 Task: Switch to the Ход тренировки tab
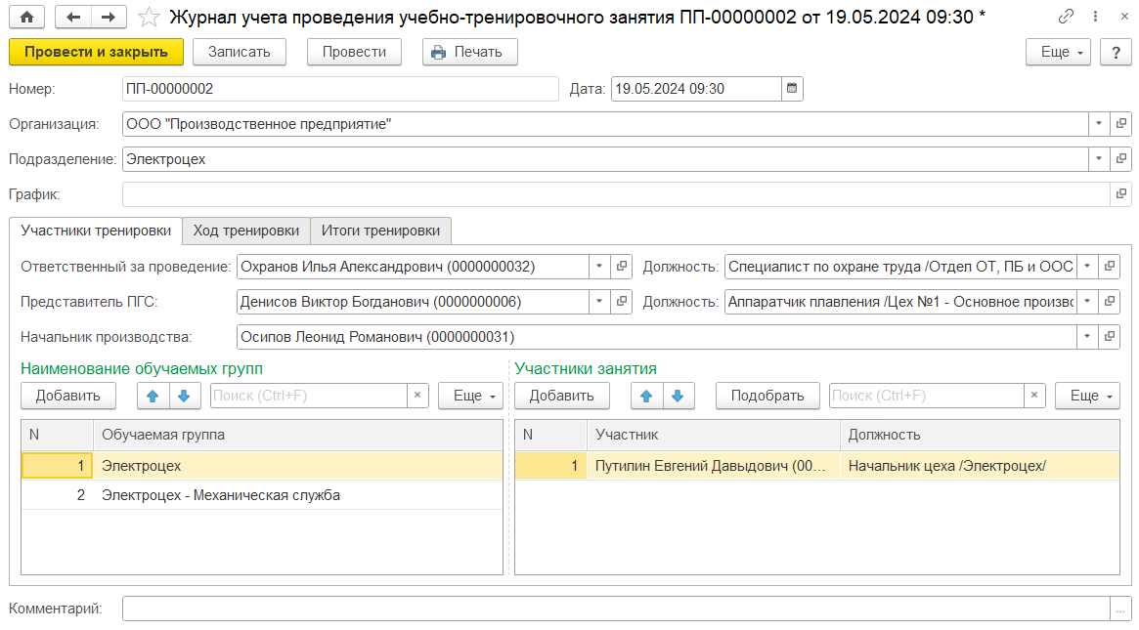(245, 231)
